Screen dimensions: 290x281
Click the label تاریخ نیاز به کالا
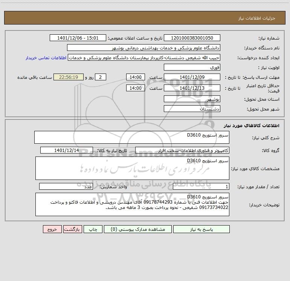[112, 150]
